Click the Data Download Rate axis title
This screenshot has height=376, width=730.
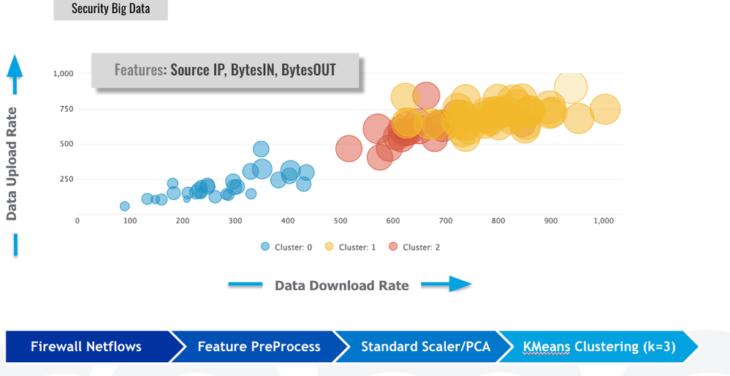(341, 285)
